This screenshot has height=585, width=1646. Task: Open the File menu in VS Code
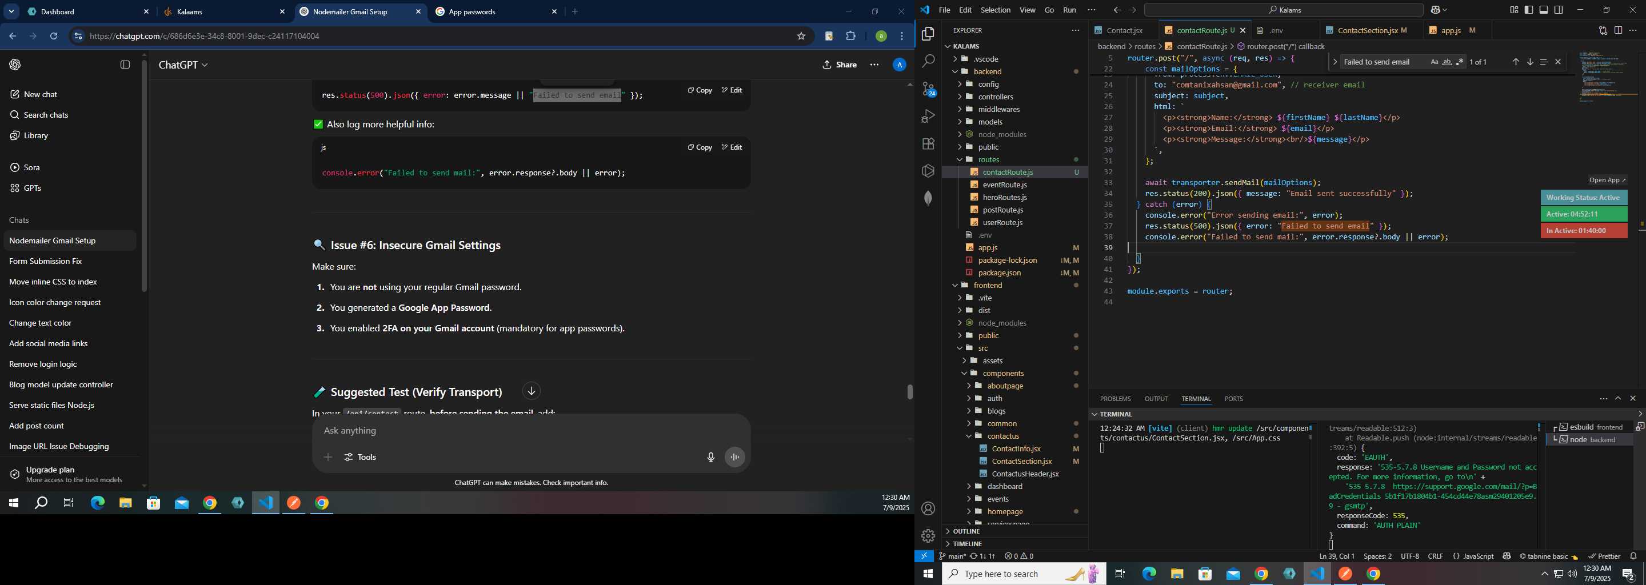(944, 10)
